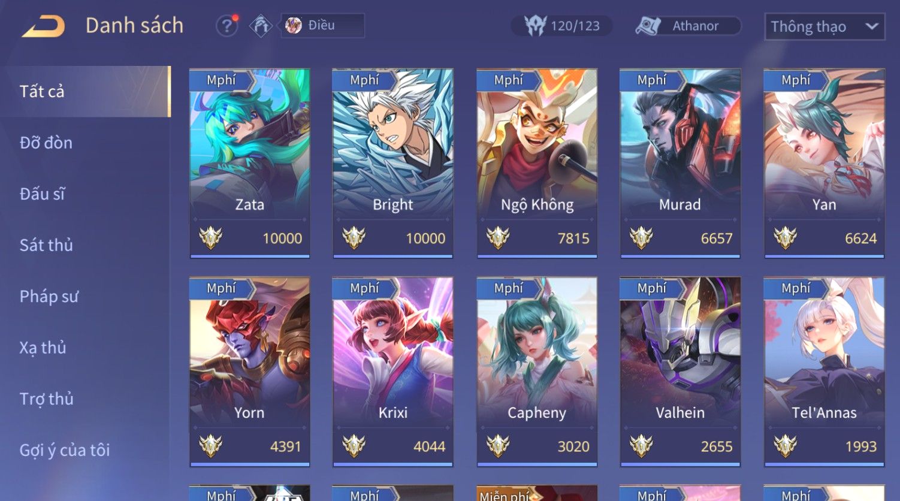Choose the Đỡ đòn role filter
The height and width of the screenshot is (501, 900).
point(46,143)
